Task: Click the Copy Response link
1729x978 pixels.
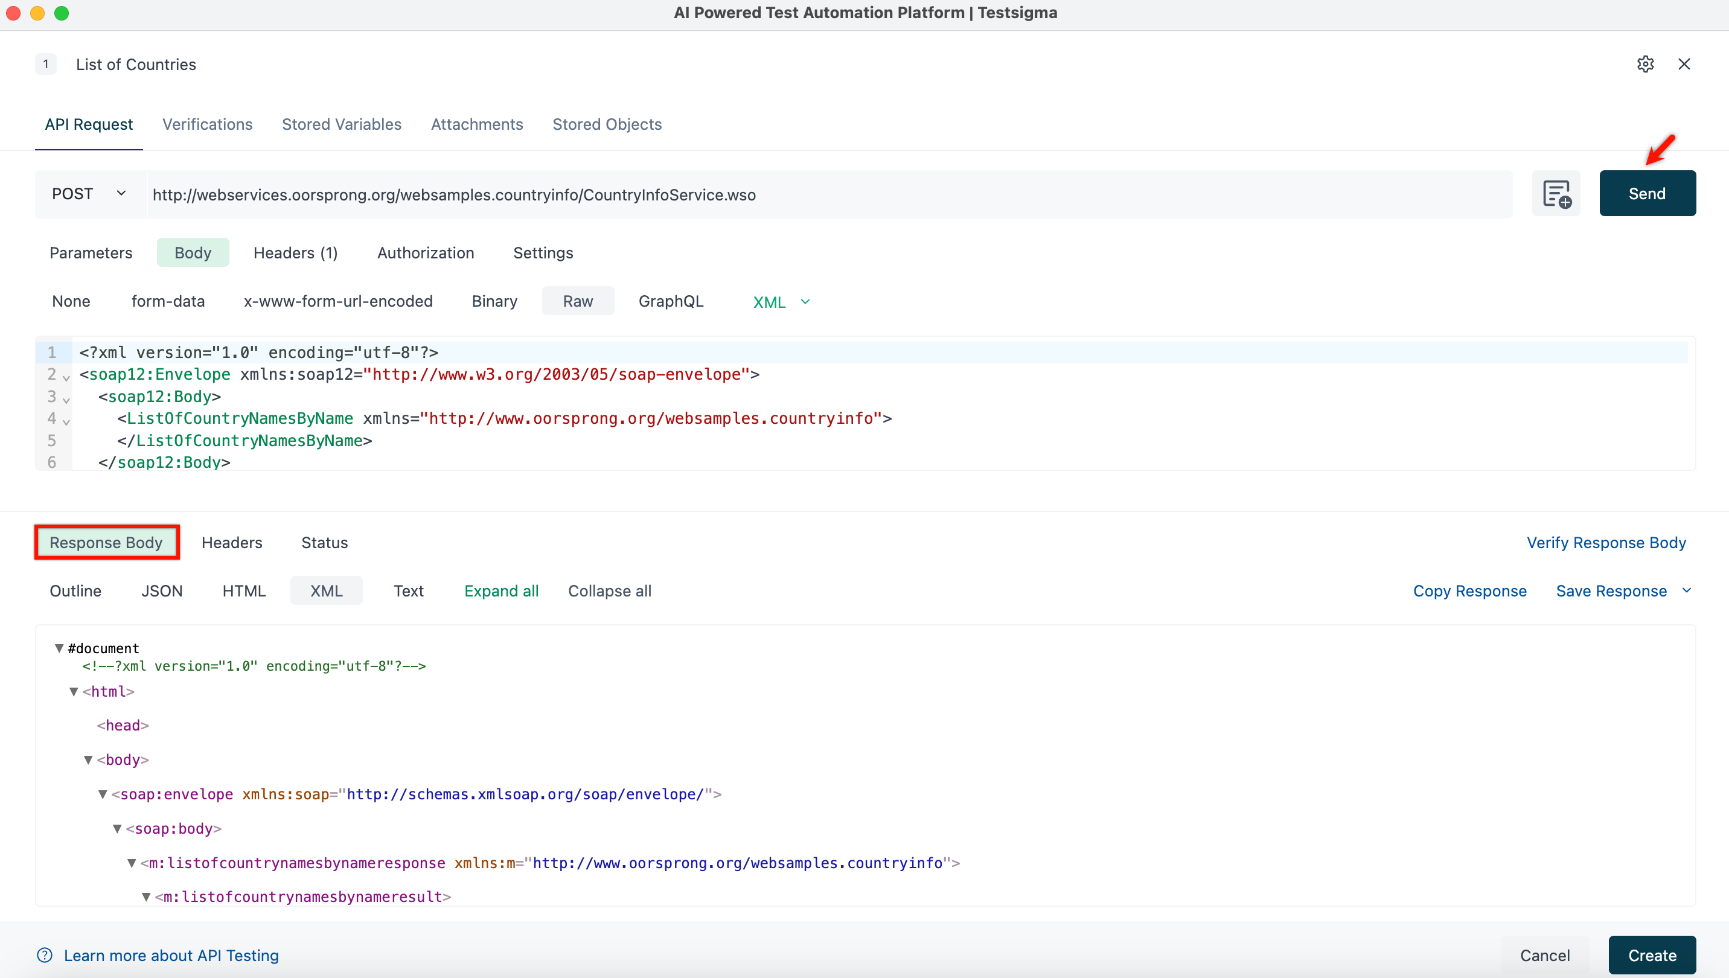Action: pyautogui.click(x=1469, y=591)
